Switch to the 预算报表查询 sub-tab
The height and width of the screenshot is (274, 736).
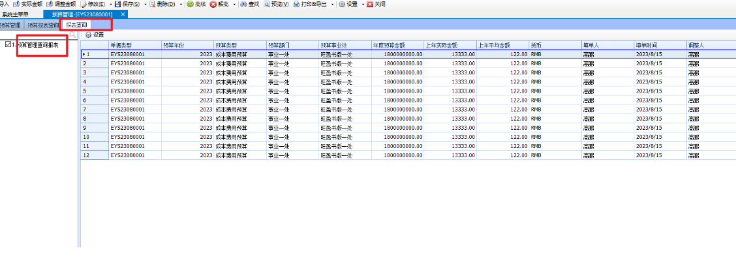point(42,24)
